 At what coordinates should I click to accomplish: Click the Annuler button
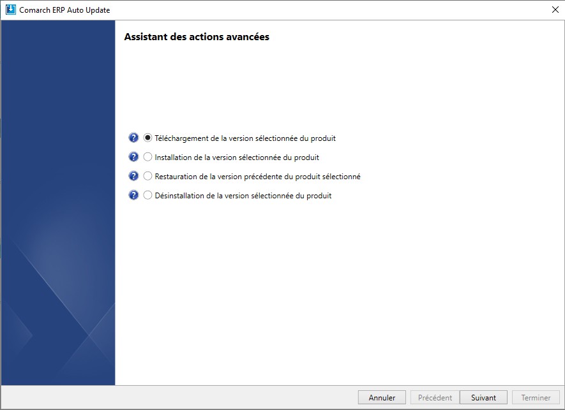(x=382, y=397)
